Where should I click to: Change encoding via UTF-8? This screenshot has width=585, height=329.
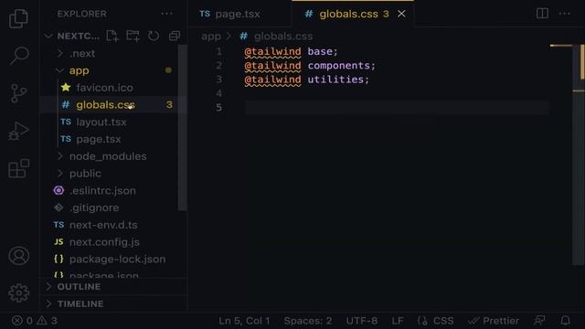(362, 321)
